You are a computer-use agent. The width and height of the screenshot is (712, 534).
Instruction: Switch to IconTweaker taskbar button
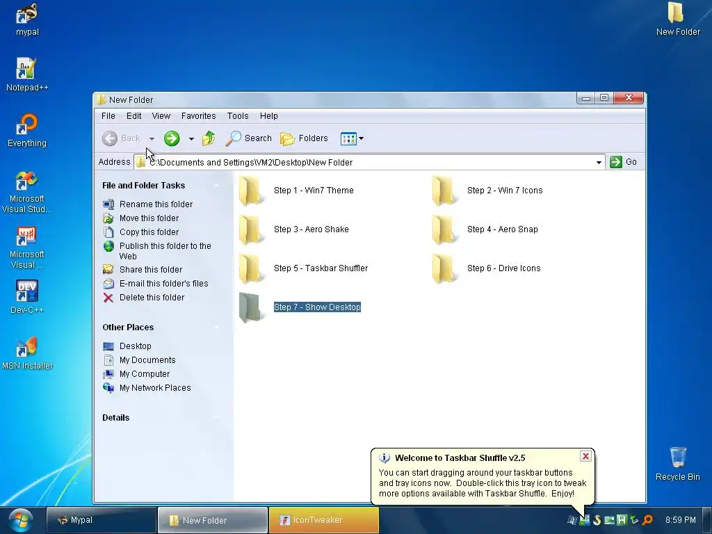(x=324, y=520)
